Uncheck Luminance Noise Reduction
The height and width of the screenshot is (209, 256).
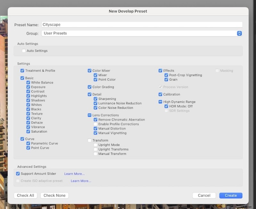pos(95,103)
